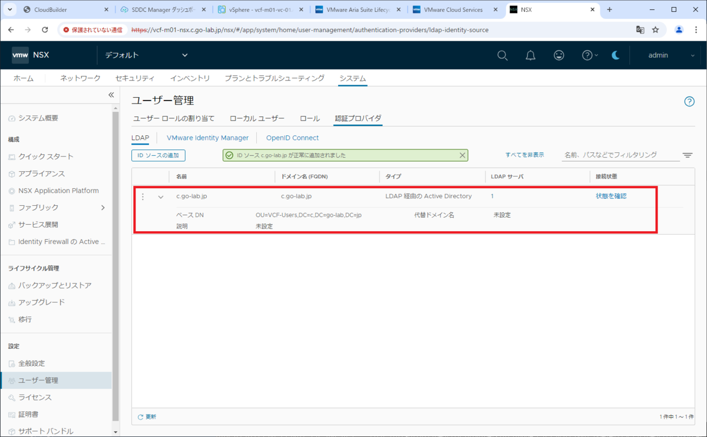The height and width of the screenshot is (437, 707).
Task: Open the browser profile avatar icon
Action: pos(679,29)
